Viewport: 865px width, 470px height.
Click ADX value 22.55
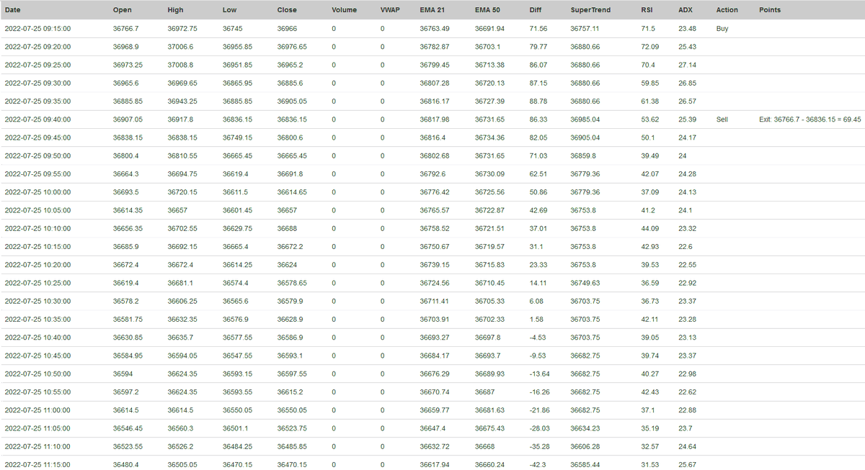tap(688, 265)
